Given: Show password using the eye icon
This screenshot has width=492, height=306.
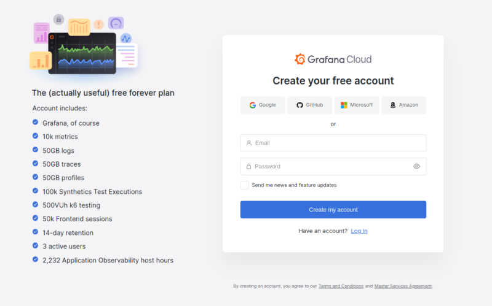Looking at the screenshot, I should [416, 166].
